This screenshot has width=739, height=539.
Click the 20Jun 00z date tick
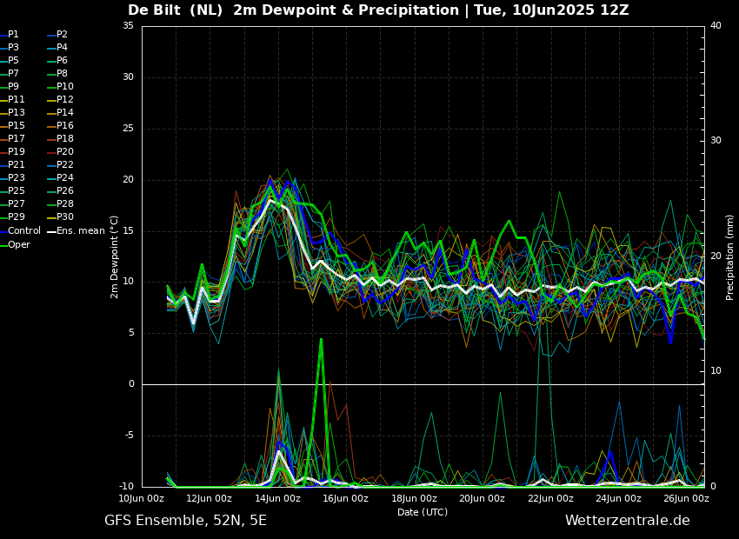482,499
